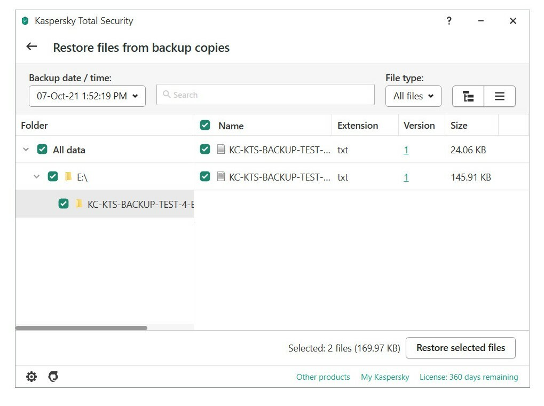Switch to flat list view
This screenshot has width=544, height=406.
coord(499,96)
